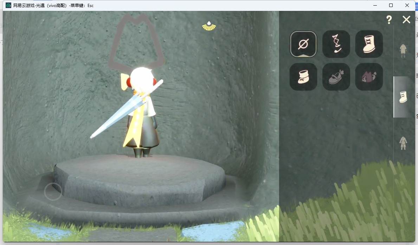Image resolution: width=418 pixels, height=245 pixels.
Task: Tap the virtual joystick circle
Action: [x=53, y=192]
